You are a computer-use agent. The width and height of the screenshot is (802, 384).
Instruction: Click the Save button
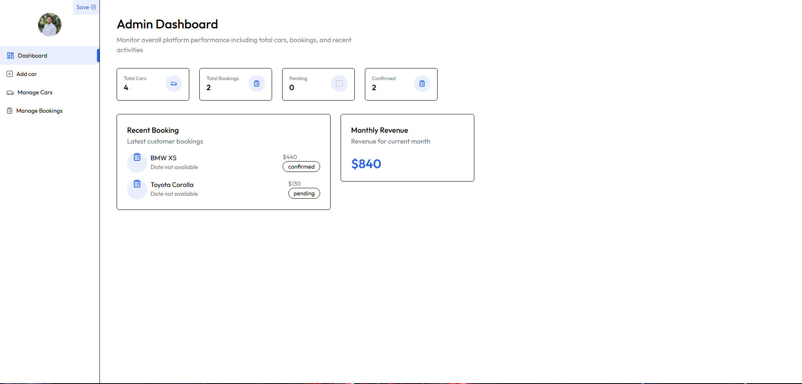point(86,7)
